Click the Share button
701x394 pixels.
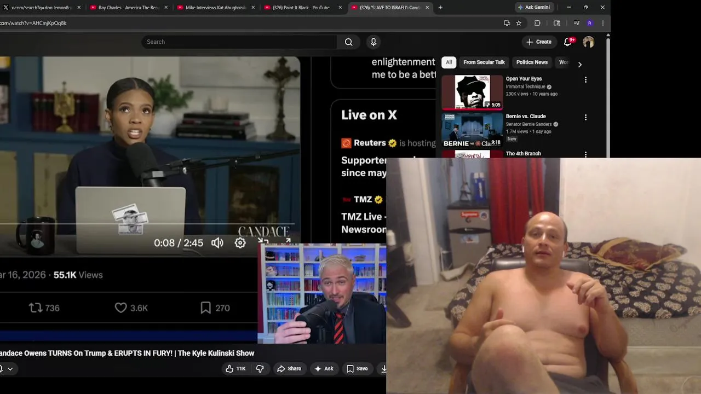pyautogui.click(x=289, y=369)
